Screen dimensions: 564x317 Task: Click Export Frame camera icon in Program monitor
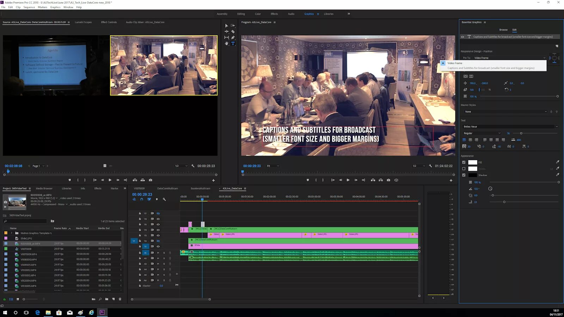[388, 180]
